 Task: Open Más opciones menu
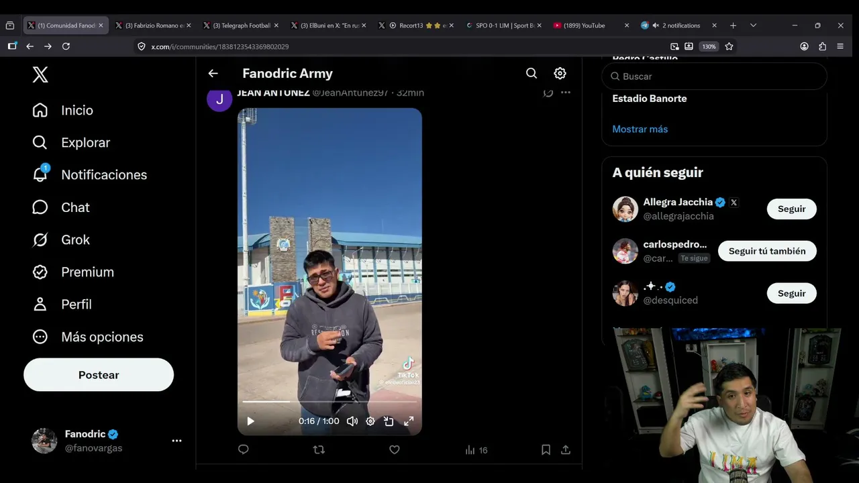coord(88,337)
